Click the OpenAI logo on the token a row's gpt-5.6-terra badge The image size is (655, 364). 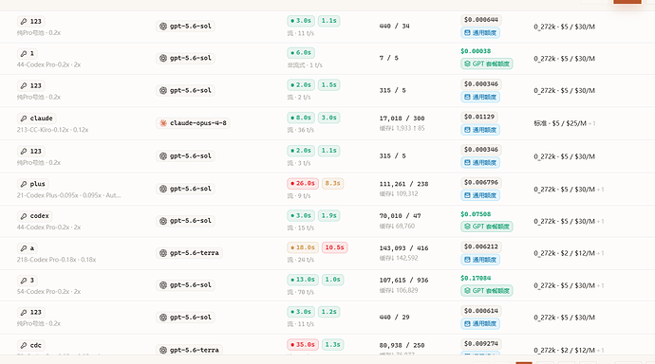pyautogui.click(x=163, y=253)
